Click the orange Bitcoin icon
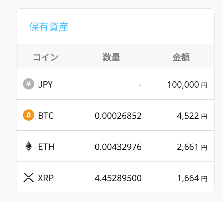The height and width of the screenshot is (202, 223). point(28,115)
